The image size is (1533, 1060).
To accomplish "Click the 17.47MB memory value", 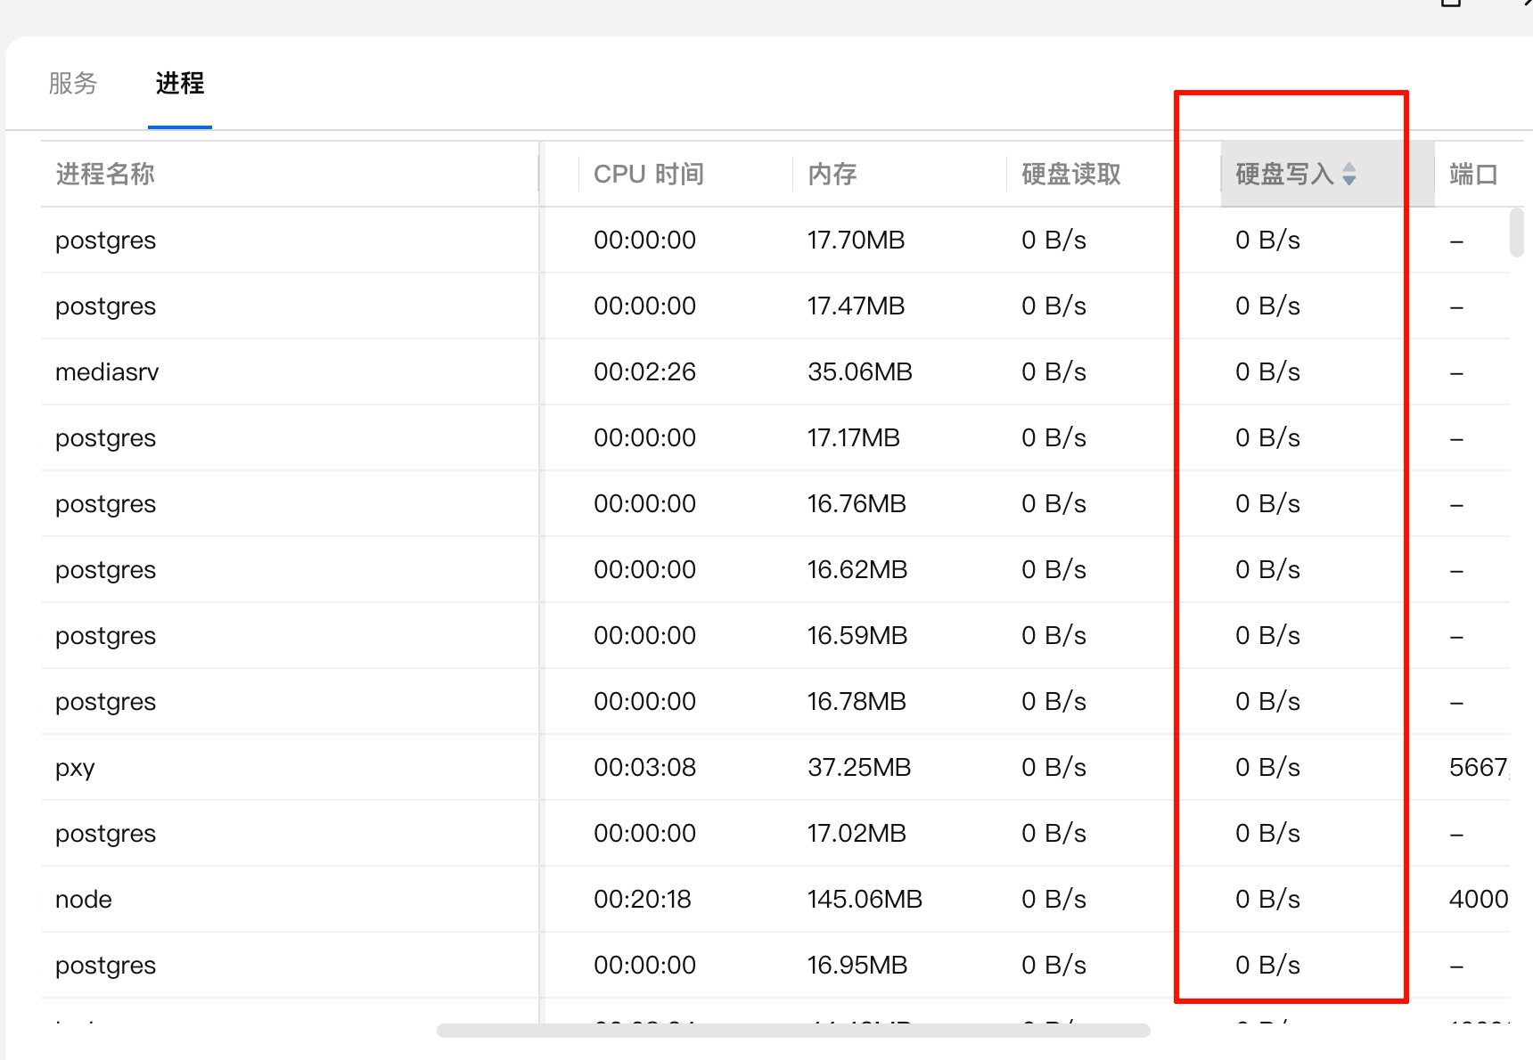I will click(856, 306).
